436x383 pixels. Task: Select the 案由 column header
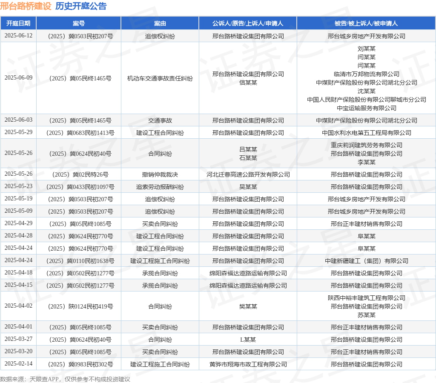pos(160,23)
